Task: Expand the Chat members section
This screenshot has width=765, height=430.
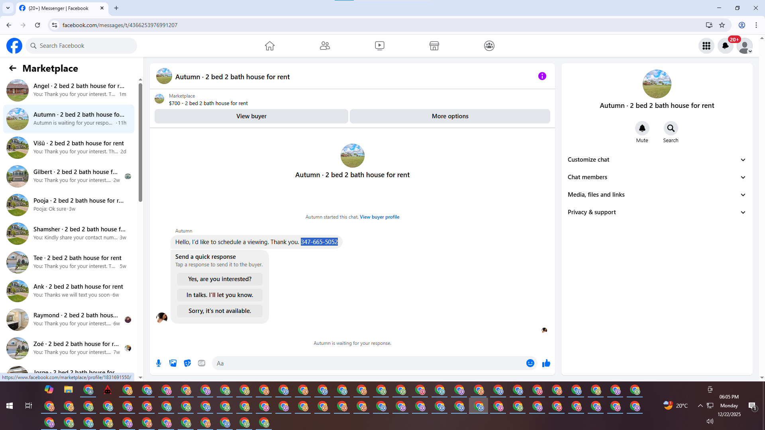Action: pyautogui.click(x=656, y=177)
